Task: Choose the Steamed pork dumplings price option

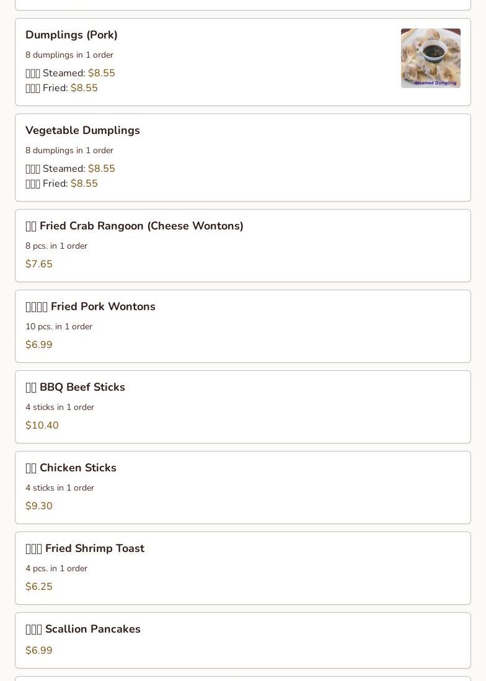Action: pyautogui.click(x=70, y=73)
